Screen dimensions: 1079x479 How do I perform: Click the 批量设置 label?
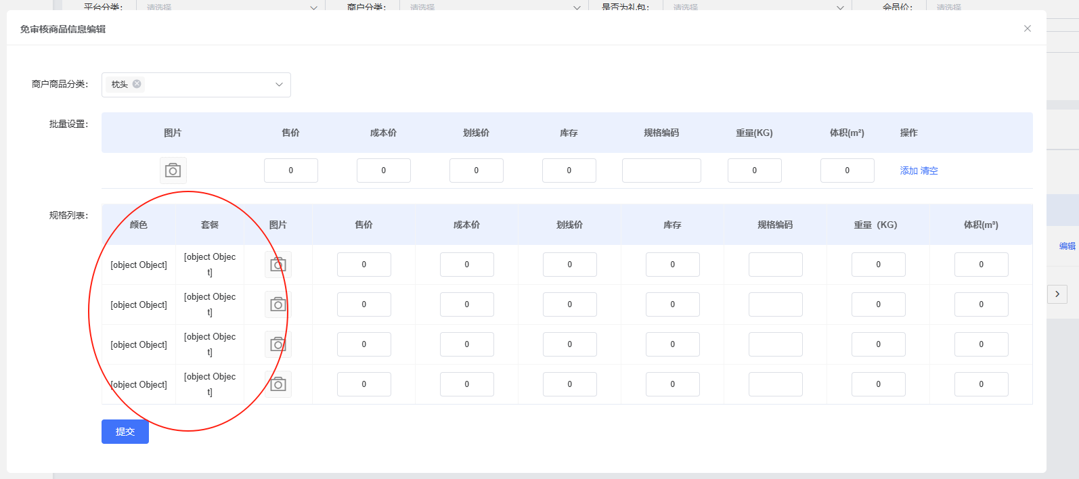[x=68, y=124]
